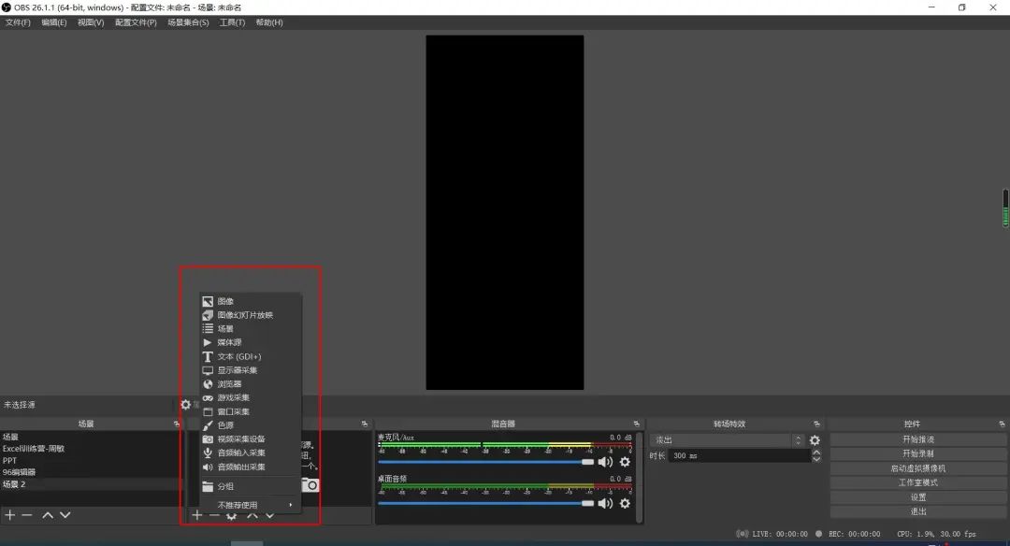
Task: Select 图像 image source from popup menu
Action: [x=225, y=301]
